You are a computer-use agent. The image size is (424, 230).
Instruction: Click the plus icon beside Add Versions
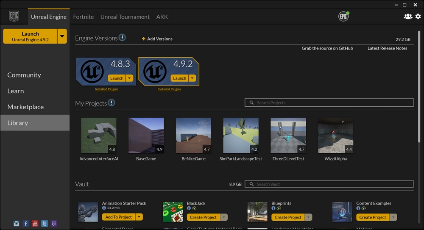[x=144, y=39]
